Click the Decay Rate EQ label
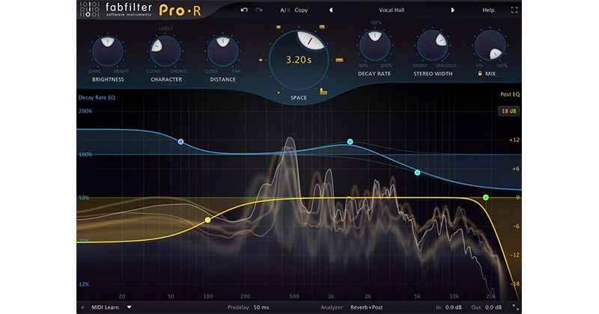This screenshot has height=314, width=599. tap(97, 97)
